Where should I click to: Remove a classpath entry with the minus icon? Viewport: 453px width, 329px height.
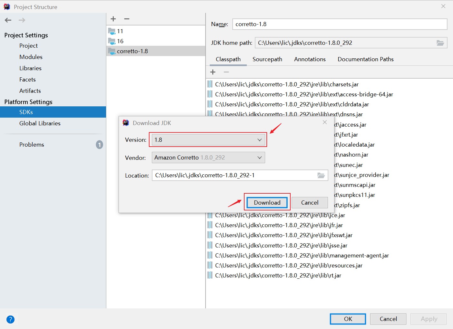(x=226, y=72)
